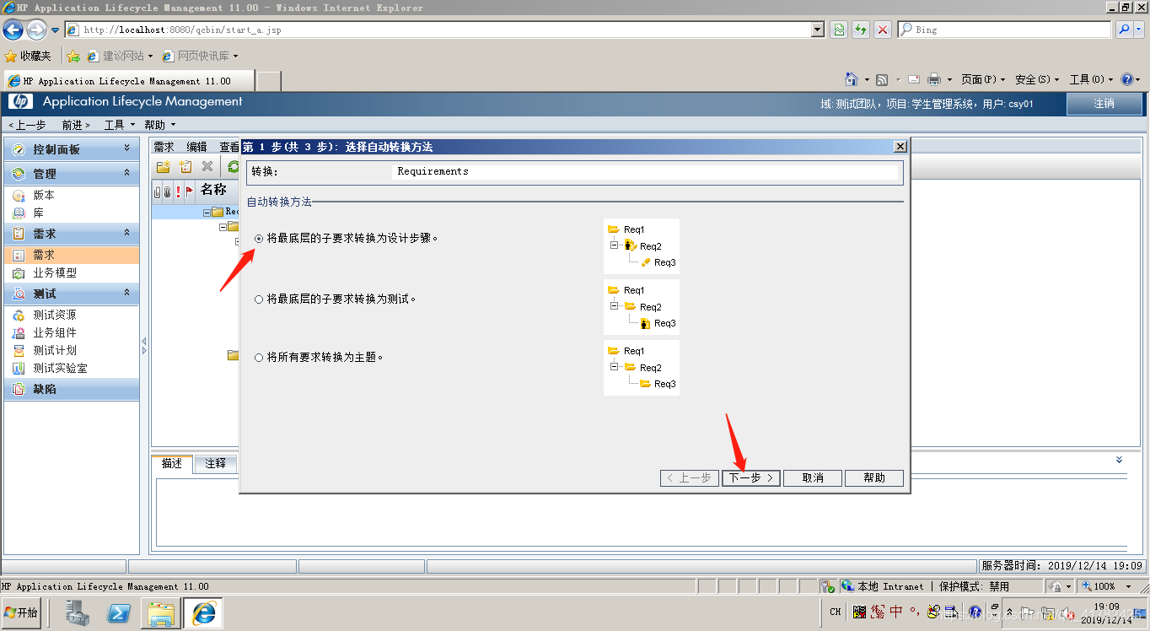Click the 取消 (Cancel) button in wizard
Image resolution: width=1150 pixels, height=631 pixels.
coord(813,478)
